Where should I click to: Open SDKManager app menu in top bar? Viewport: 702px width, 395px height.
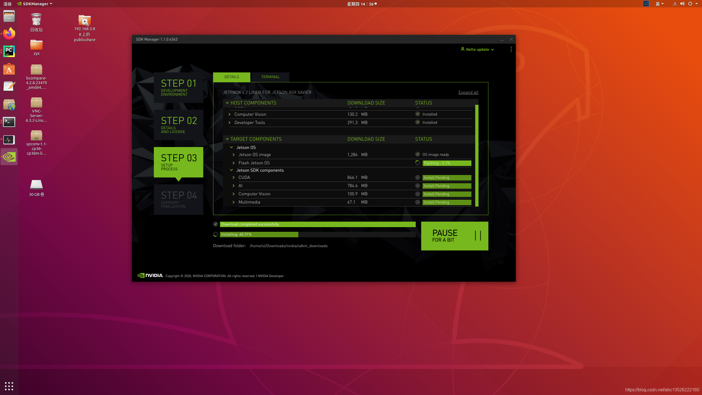pyautogui.click(x=35, y=4)
